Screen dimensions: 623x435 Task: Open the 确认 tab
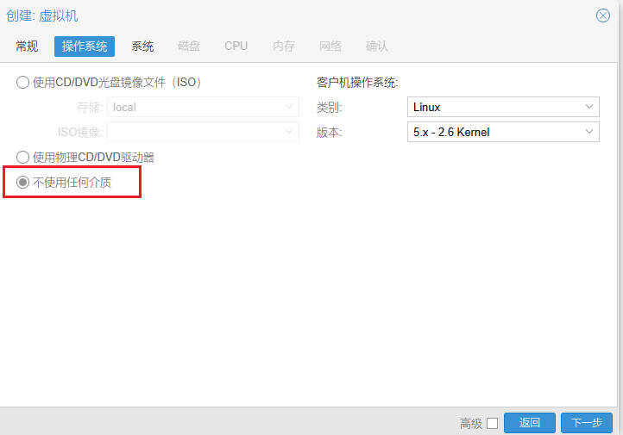pos(377,47)
